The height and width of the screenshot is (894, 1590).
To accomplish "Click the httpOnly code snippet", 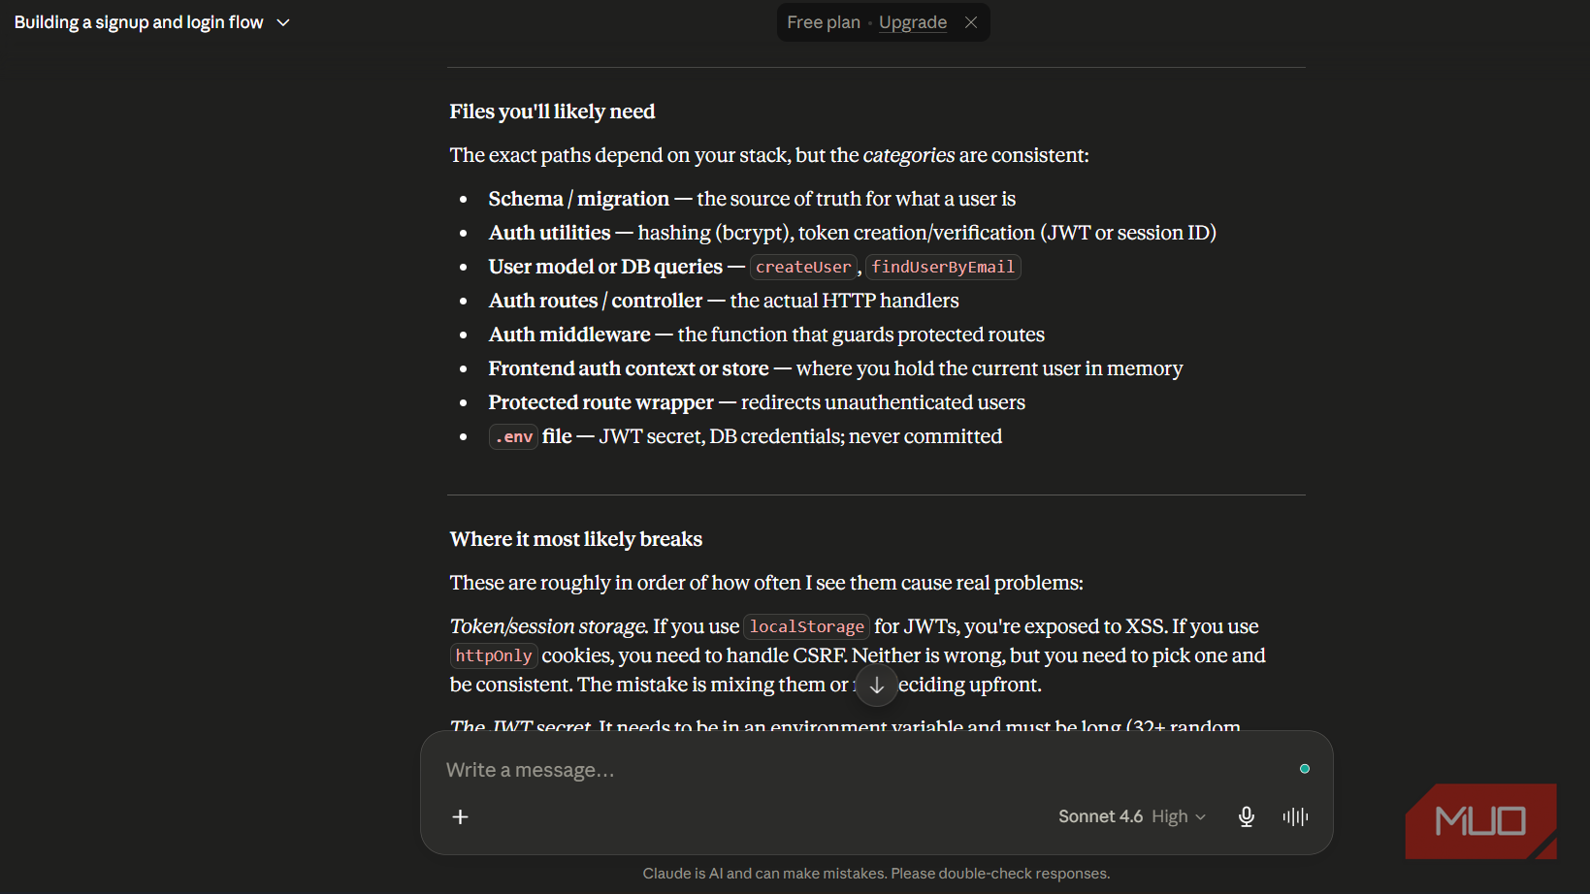I will (494, 655).
